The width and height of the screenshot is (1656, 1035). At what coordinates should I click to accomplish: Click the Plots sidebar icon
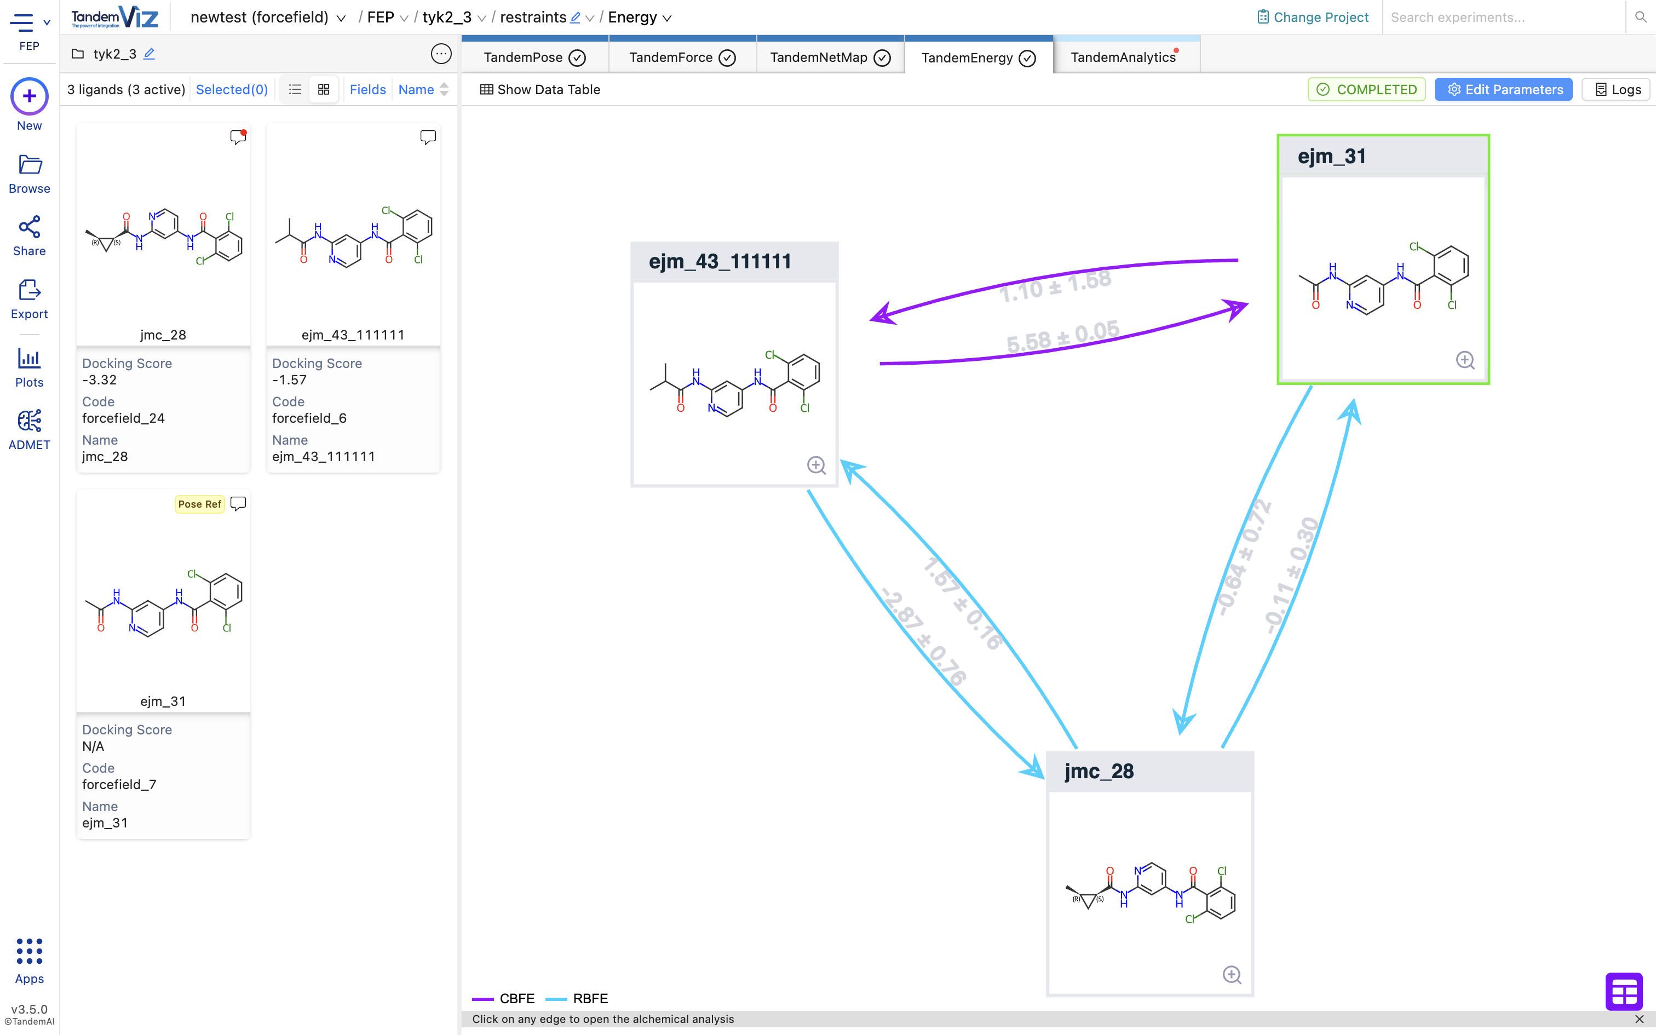pyautogui.click(x=28, y=367)
